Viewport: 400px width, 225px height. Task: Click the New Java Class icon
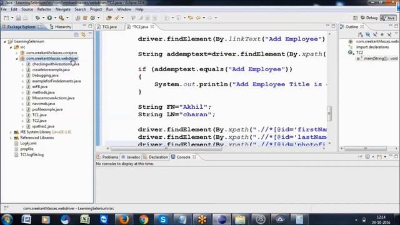92,18
